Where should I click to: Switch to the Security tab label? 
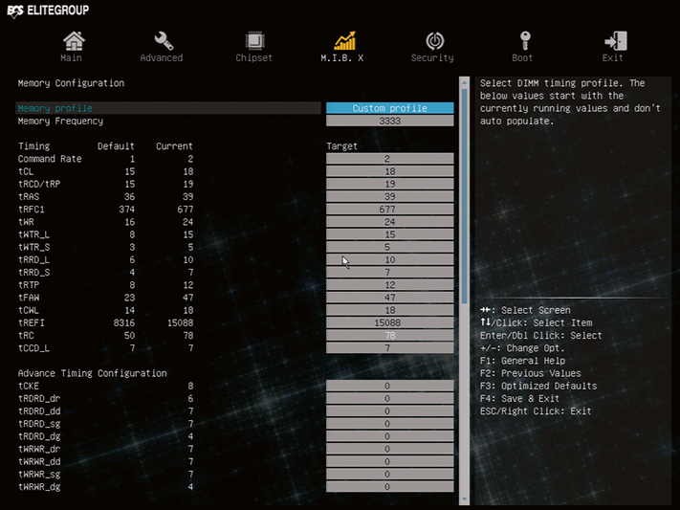(432, 57)
